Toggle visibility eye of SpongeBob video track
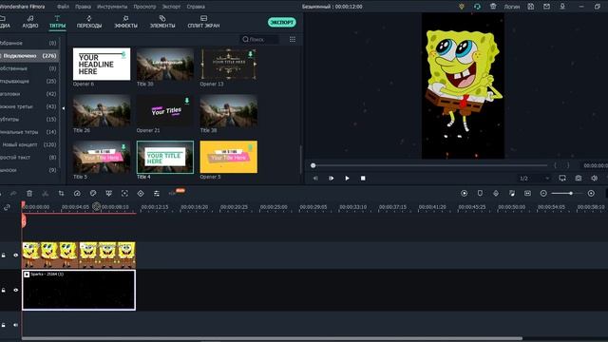This screenshot has height=342, width=608. 16,256
